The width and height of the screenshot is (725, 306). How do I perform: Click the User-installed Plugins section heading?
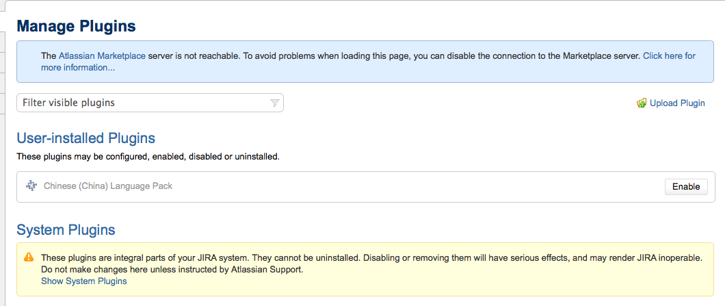(85, 138)
